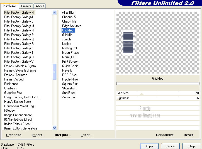The image size is (202, 149).
Task: Click the scroll up arrow in category list
Action: pos(55,13)
